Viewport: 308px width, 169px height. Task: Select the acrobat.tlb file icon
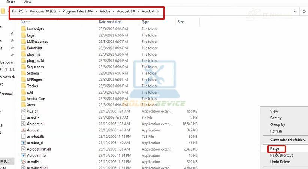tap(23, 136)
